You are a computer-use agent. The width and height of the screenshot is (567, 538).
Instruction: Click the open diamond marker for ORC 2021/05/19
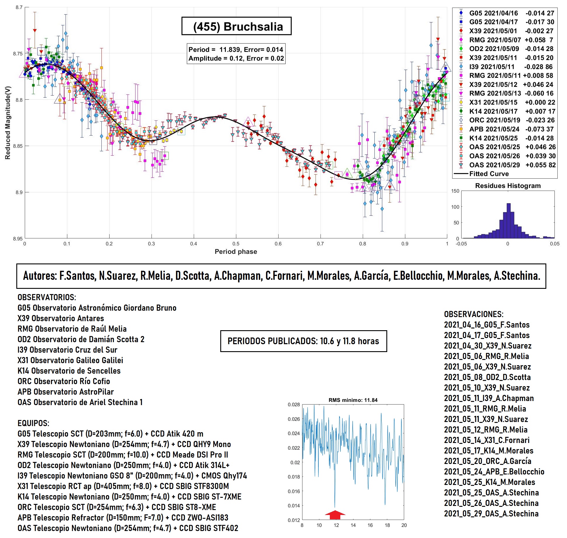coord(461,120)
